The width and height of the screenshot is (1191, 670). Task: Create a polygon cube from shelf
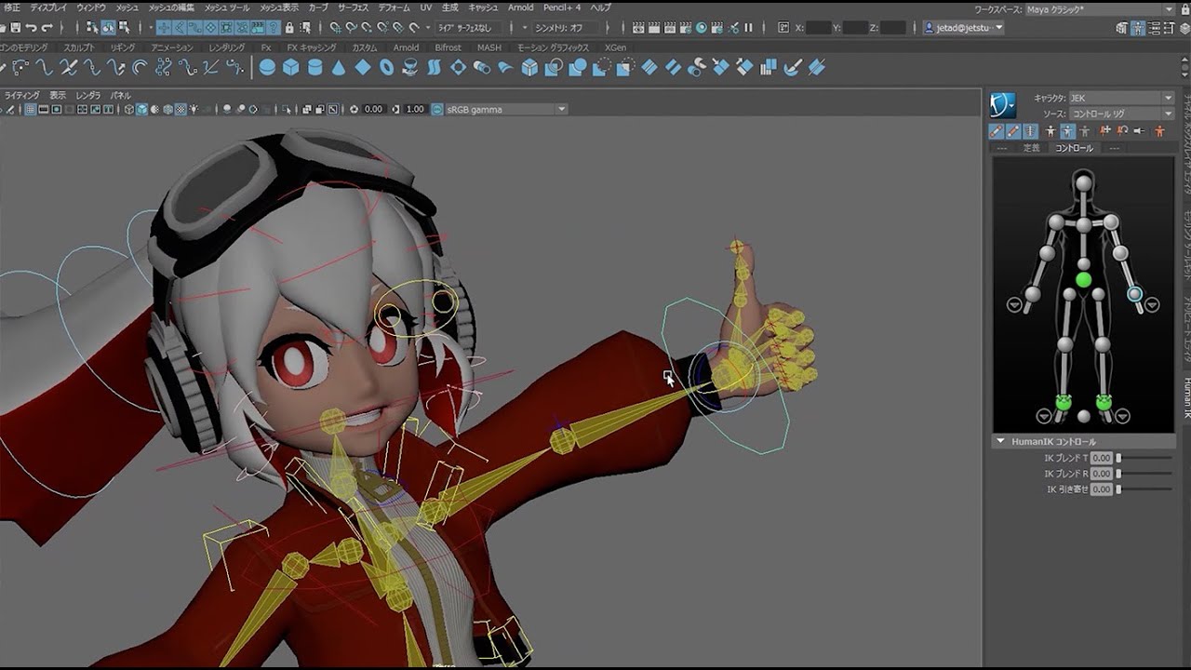point(290,66)
